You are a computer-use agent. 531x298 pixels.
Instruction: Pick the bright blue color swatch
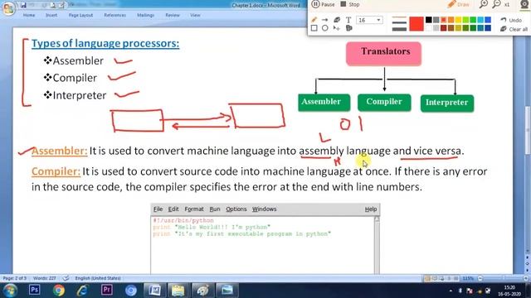click(x=488, y=20)
